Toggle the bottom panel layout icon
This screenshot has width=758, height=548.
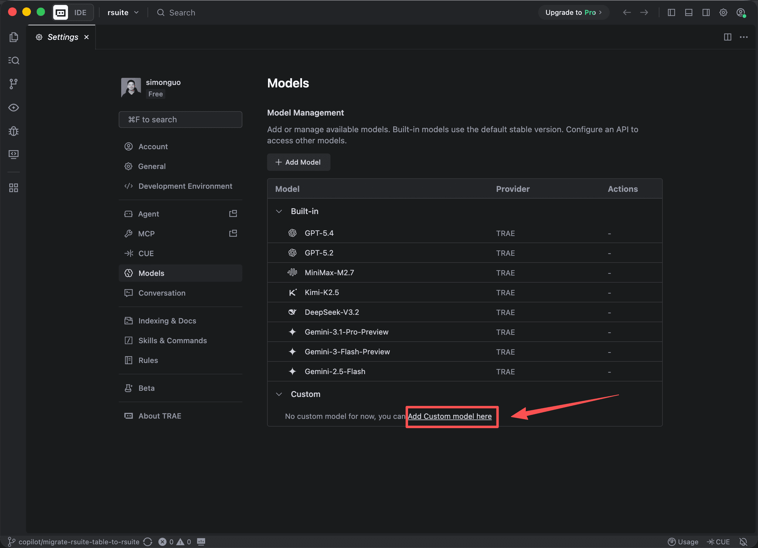[x=689, y=12]
